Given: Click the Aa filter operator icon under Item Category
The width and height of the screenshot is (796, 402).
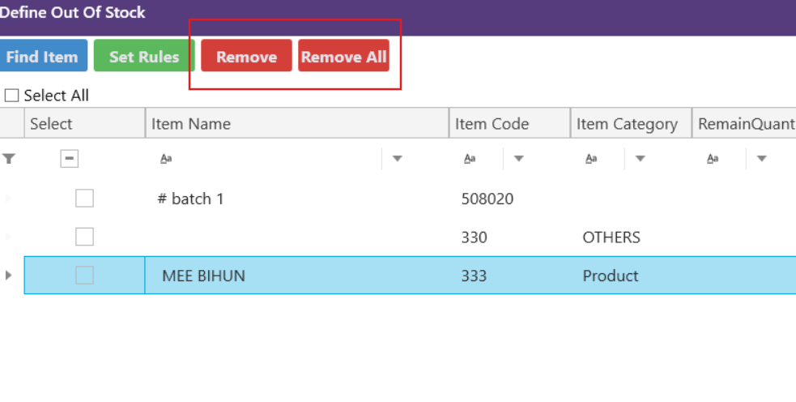Looking at the screenshot, I should [x=591, y=159].
